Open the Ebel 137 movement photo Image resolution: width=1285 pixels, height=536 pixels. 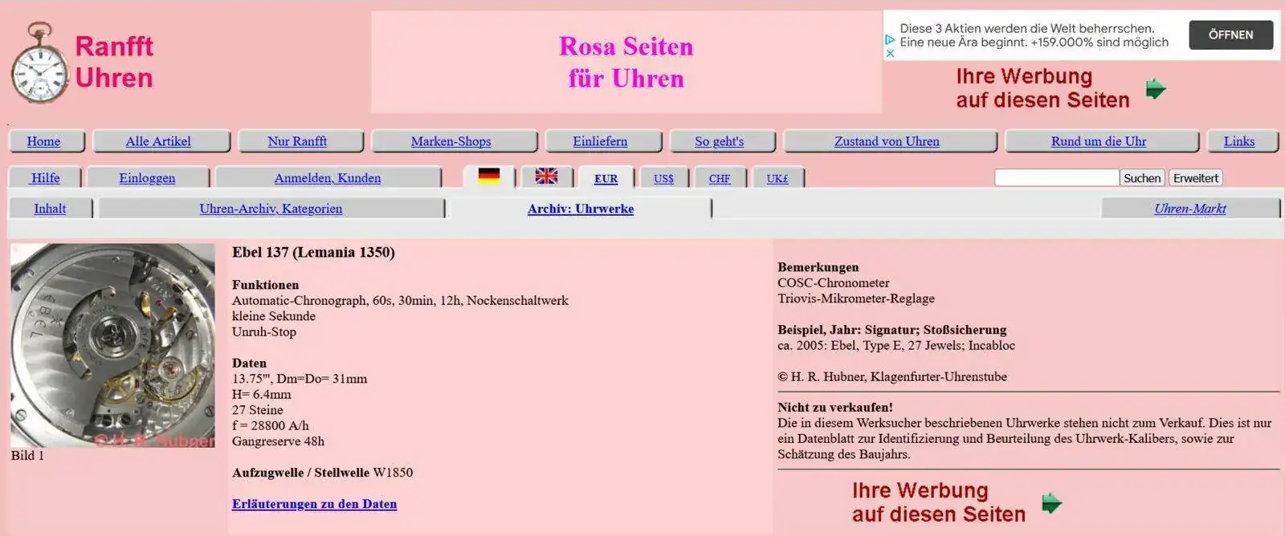tap(112, 345)
